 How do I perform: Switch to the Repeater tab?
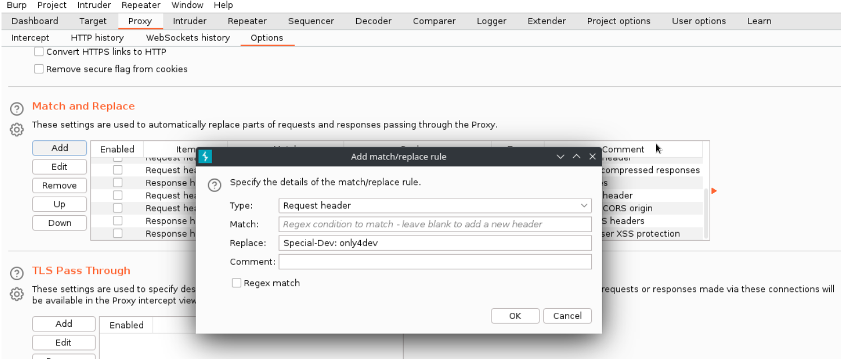(247, 21)
